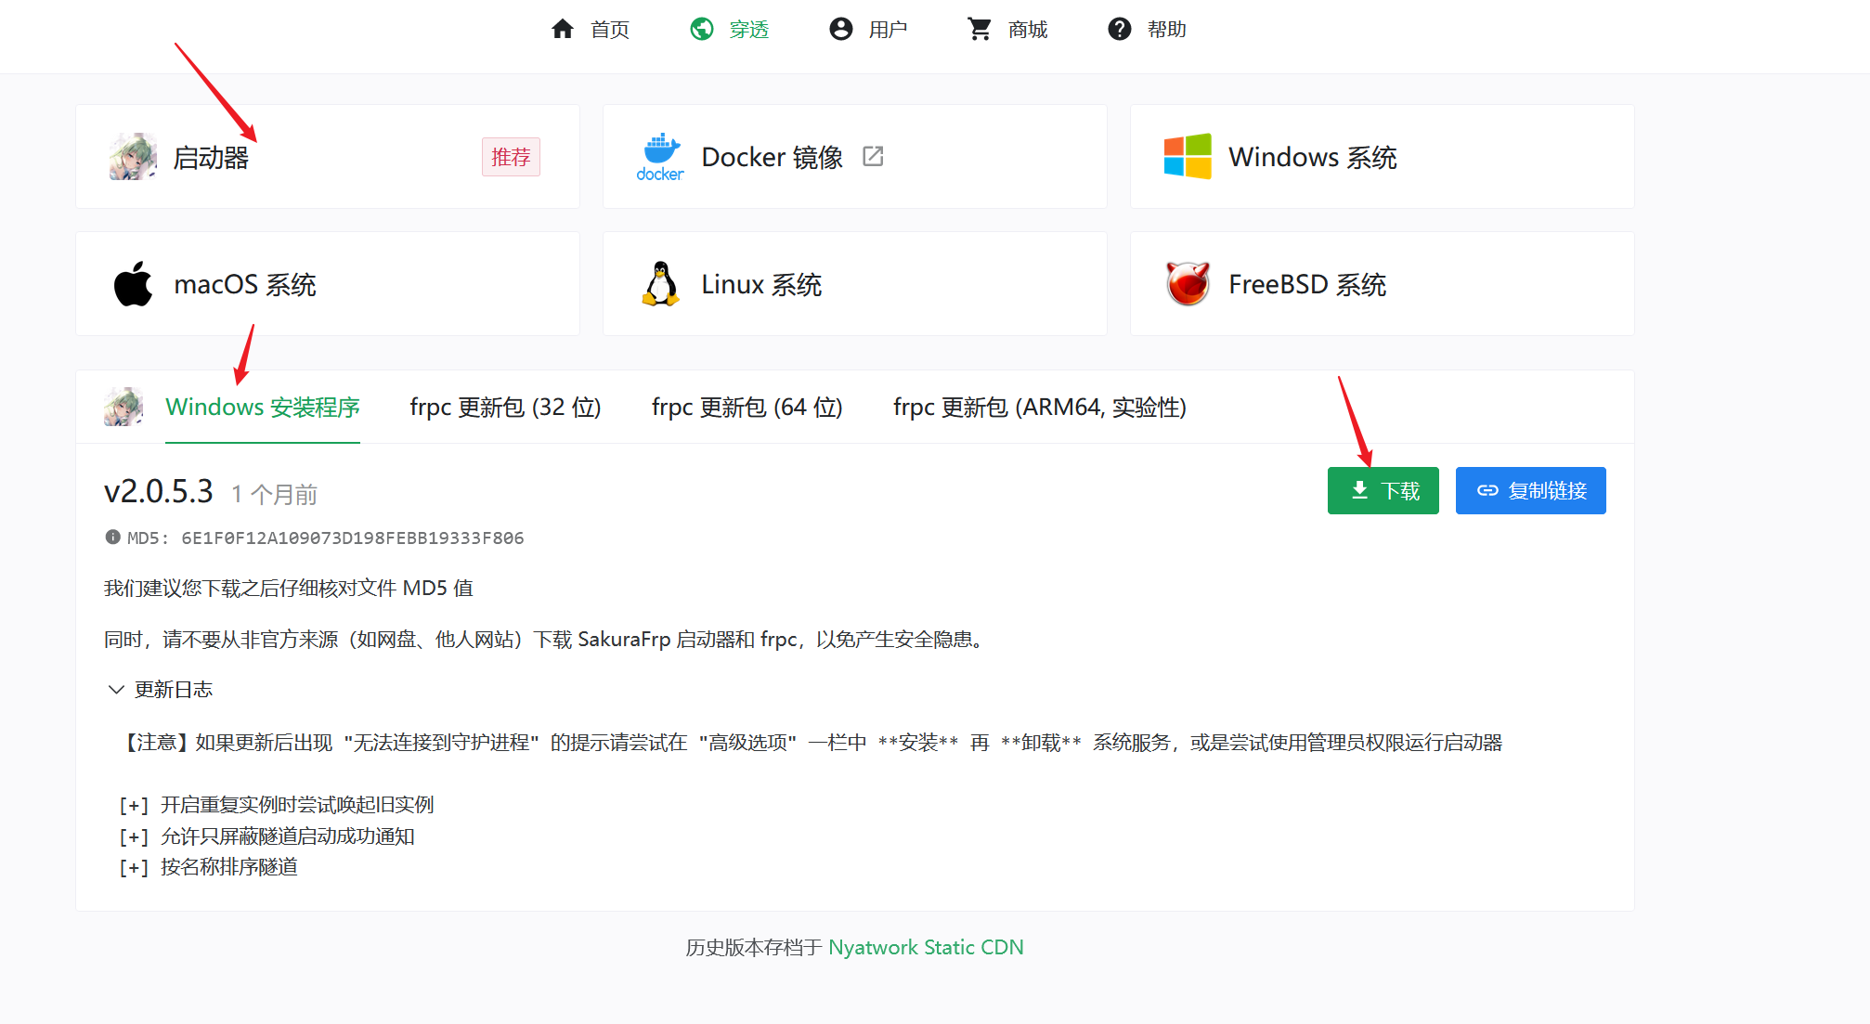
Task: Click the Apple macOS logo
Action: 134,284
